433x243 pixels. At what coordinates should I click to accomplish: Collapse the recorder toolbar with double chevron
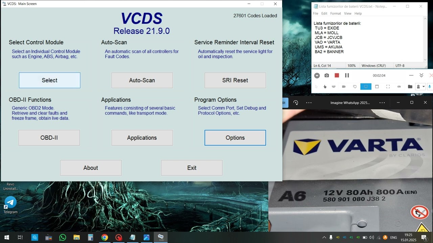(421, 76)
